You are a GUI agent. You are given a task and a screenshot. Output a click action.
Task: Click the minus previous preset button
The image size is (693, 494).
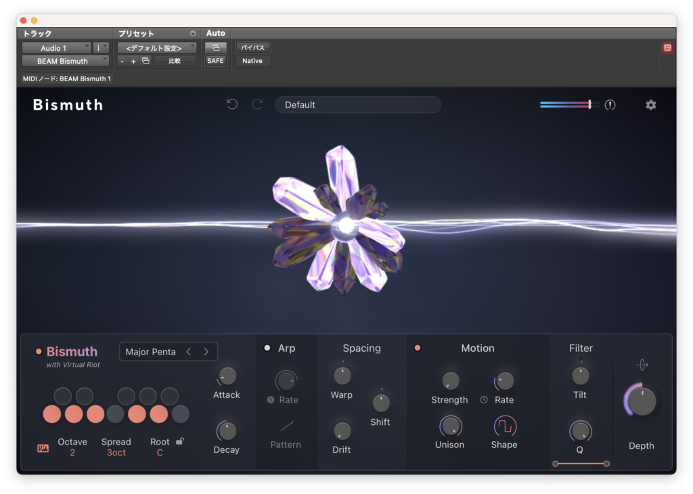point(122,62)
